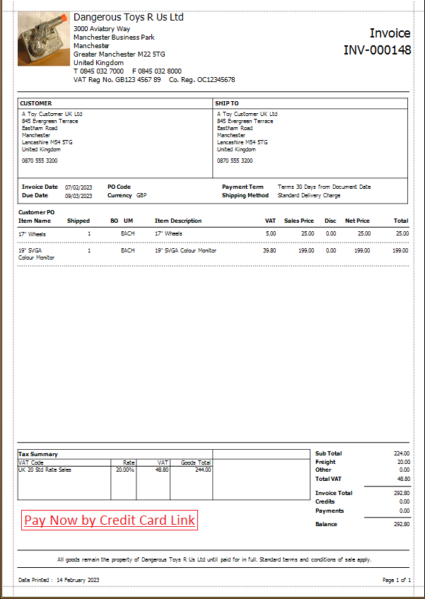This screenshot has width=425, height=599.
Task: Click the Pay Now by Credit Card Link
Action: coord(109,521)
